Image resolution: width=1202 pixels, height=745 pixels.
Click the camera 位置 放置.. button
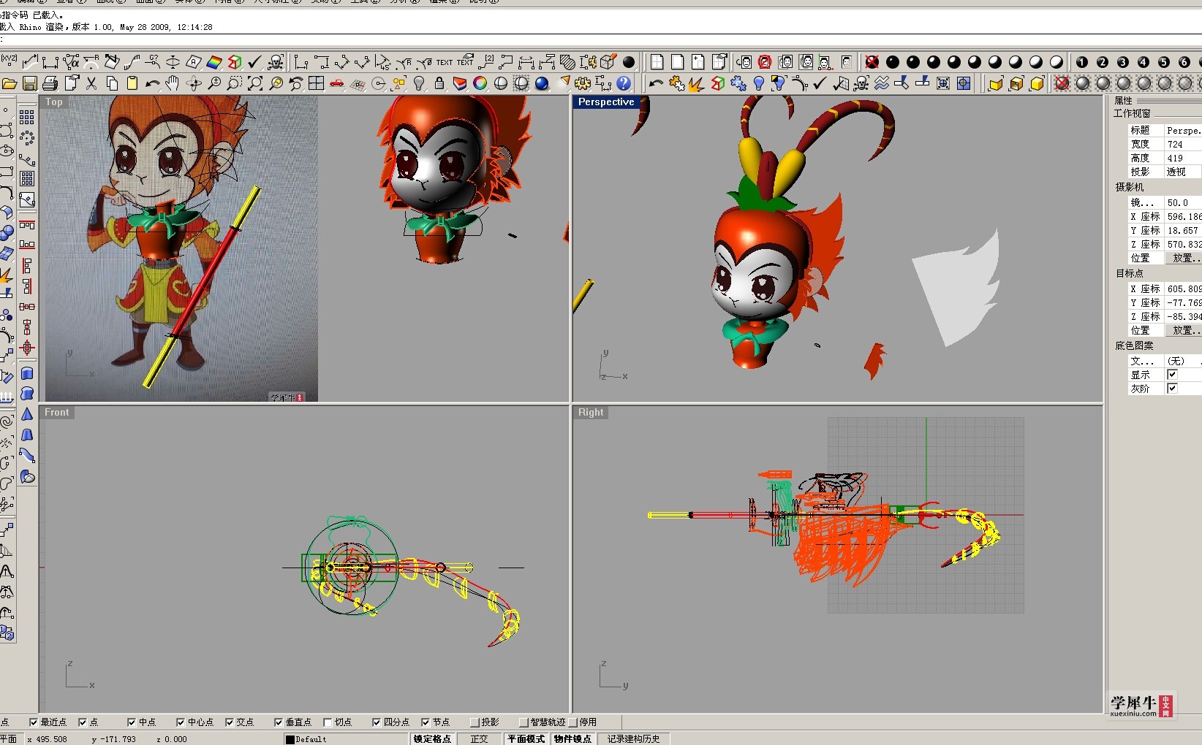[1182, 259]
